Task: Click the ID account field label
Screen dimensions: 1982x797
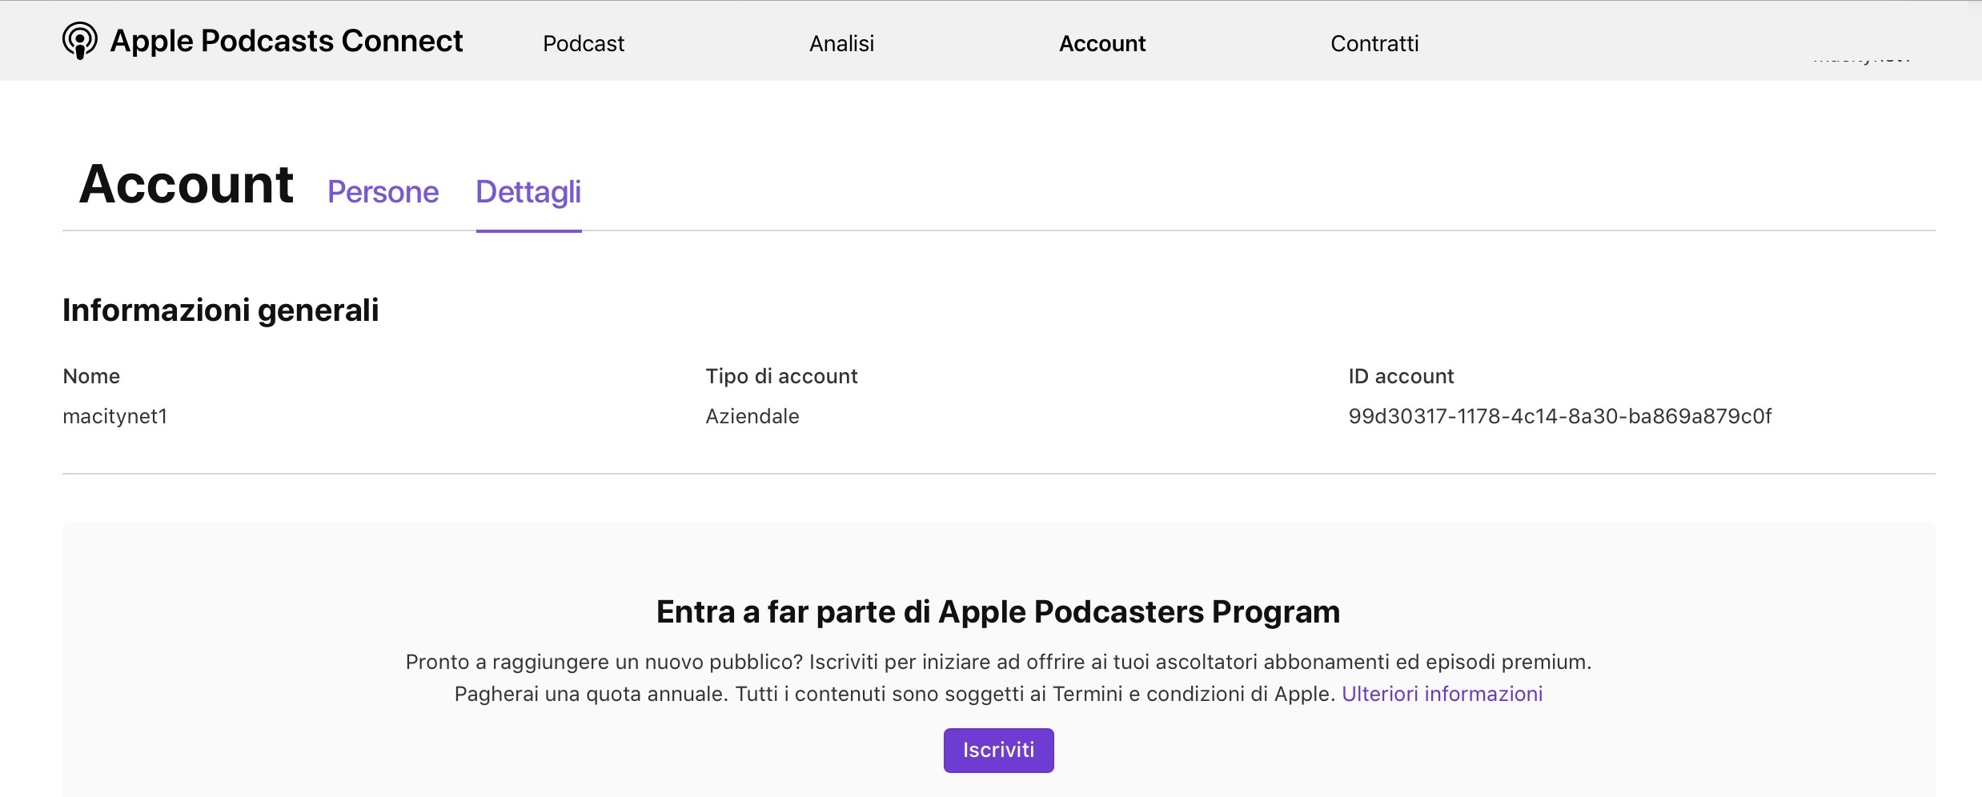Action: point(1400,376)
